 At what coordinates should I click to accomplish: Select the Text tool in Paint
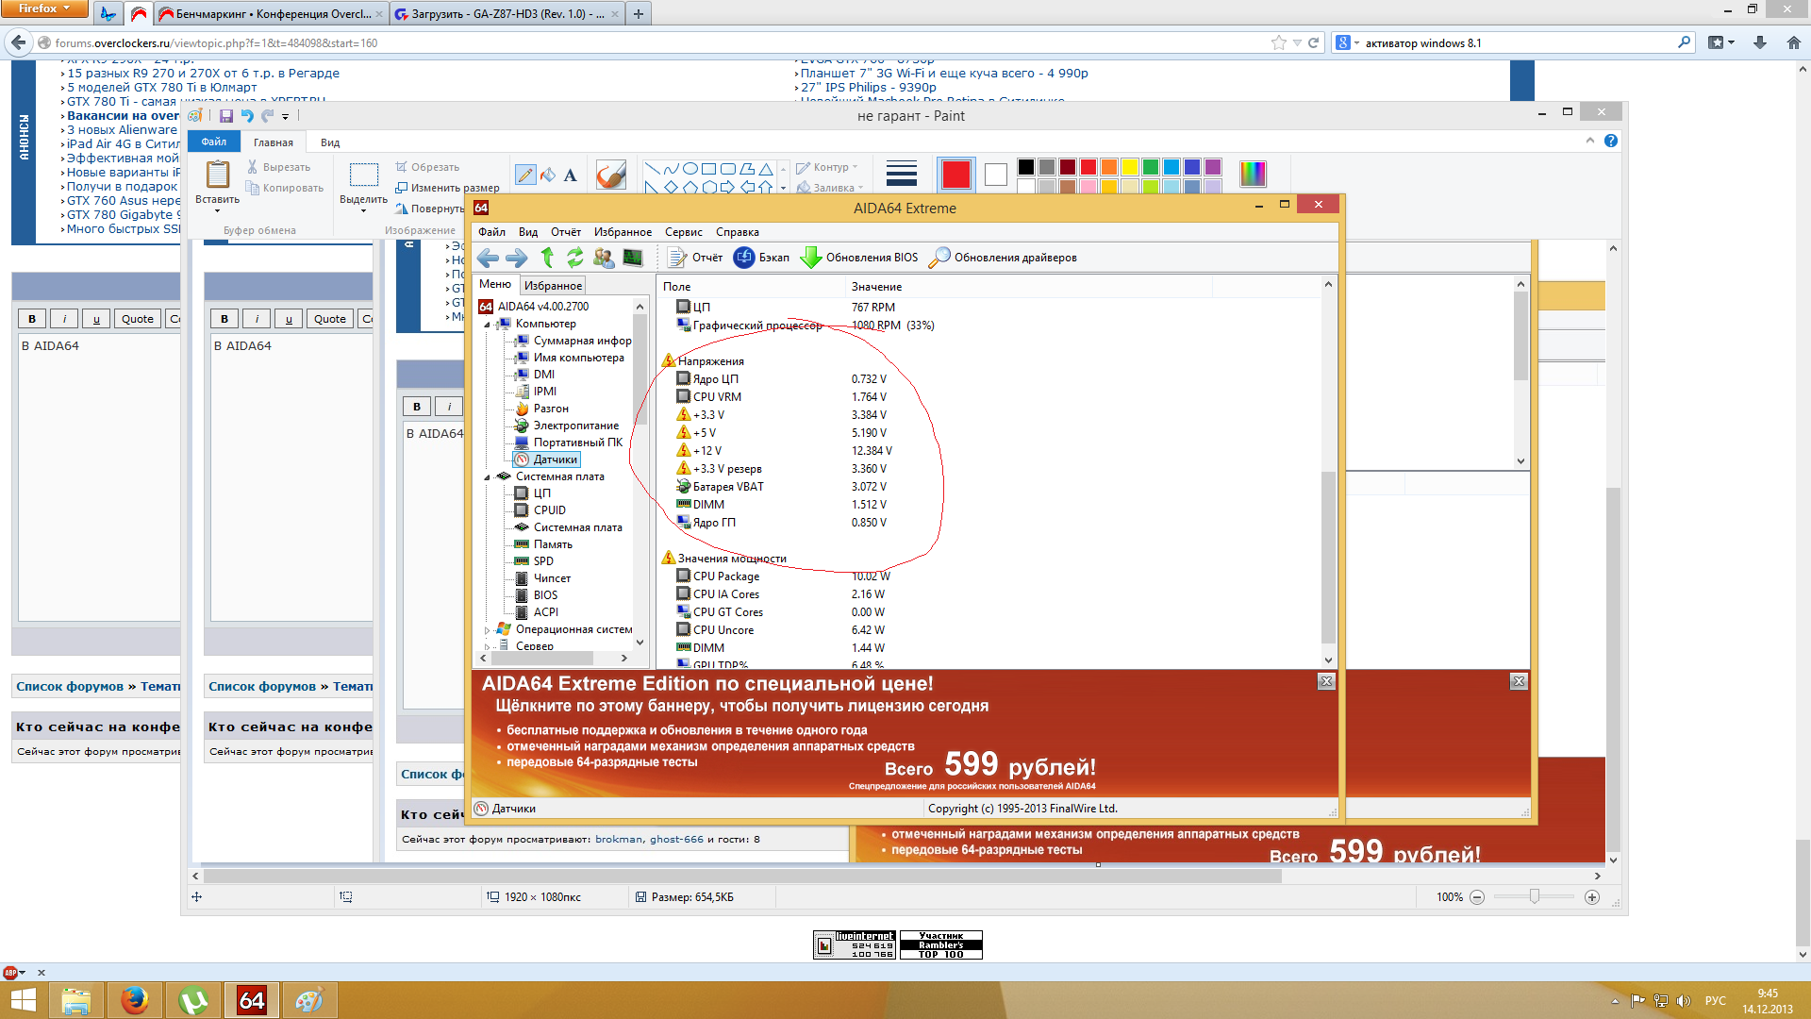pyautogui.click(x=570, y=175)
